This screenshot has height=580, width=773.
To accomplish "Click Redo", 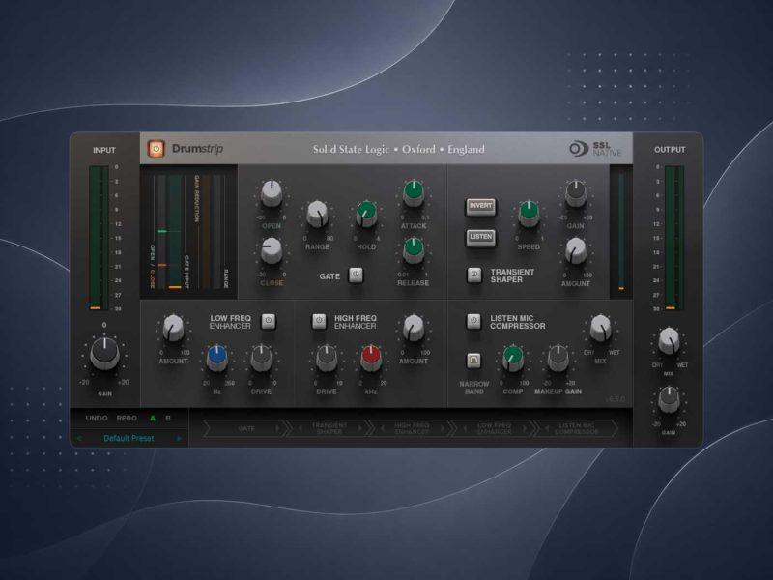I will (127, 418).
